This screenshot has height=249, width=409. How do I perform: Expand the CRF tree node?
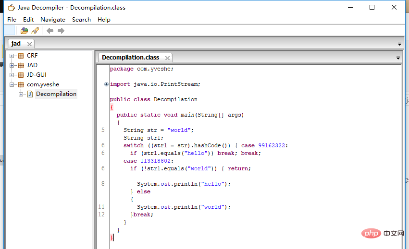(x=12, y=56)
